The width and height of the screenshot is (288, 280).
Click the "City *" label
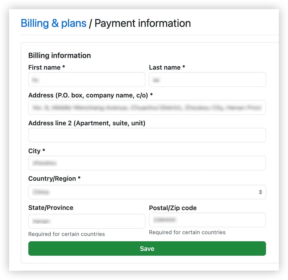(37, 151)
